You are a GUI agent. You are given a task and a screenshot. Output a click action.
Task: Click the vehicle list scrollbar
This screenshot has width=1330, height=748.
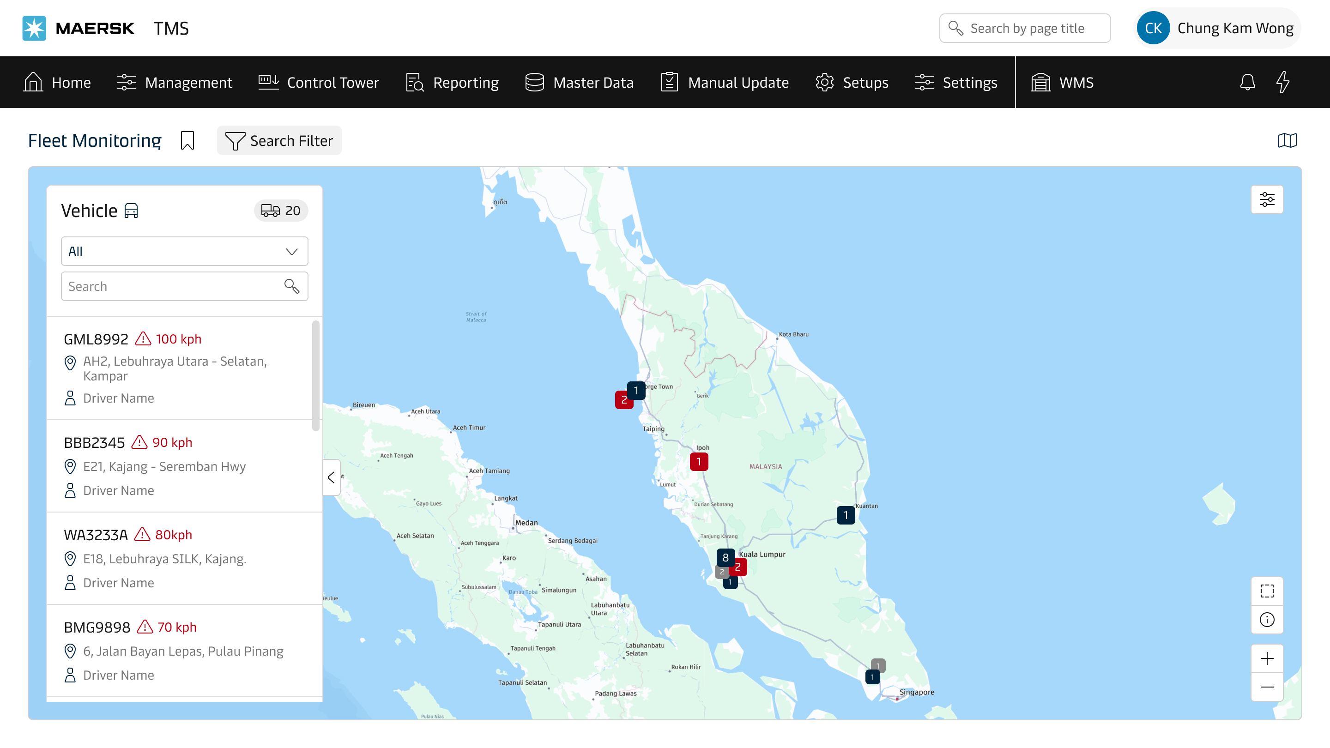(315, 375)
